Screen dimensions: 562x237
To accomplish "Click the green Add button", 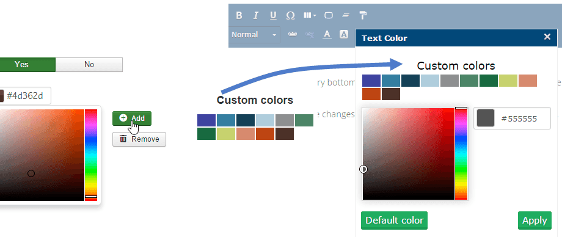I will point(132,119).
